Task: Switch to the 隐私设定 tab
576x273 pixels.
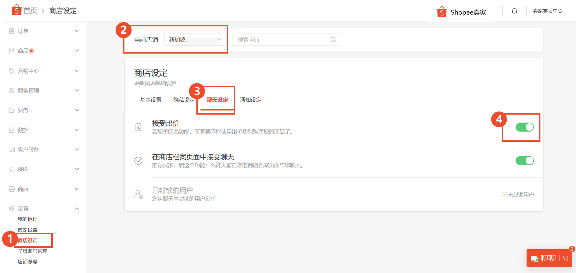Action: (x=184, y=100)
